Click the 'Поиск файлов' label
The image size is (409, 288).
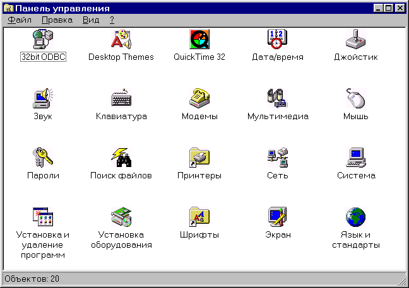[121, 175]
